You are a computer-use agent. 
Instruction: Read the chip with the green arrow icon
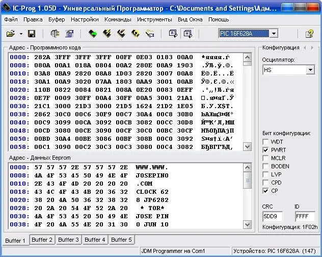pyautogui.click(x=93, y=34)
